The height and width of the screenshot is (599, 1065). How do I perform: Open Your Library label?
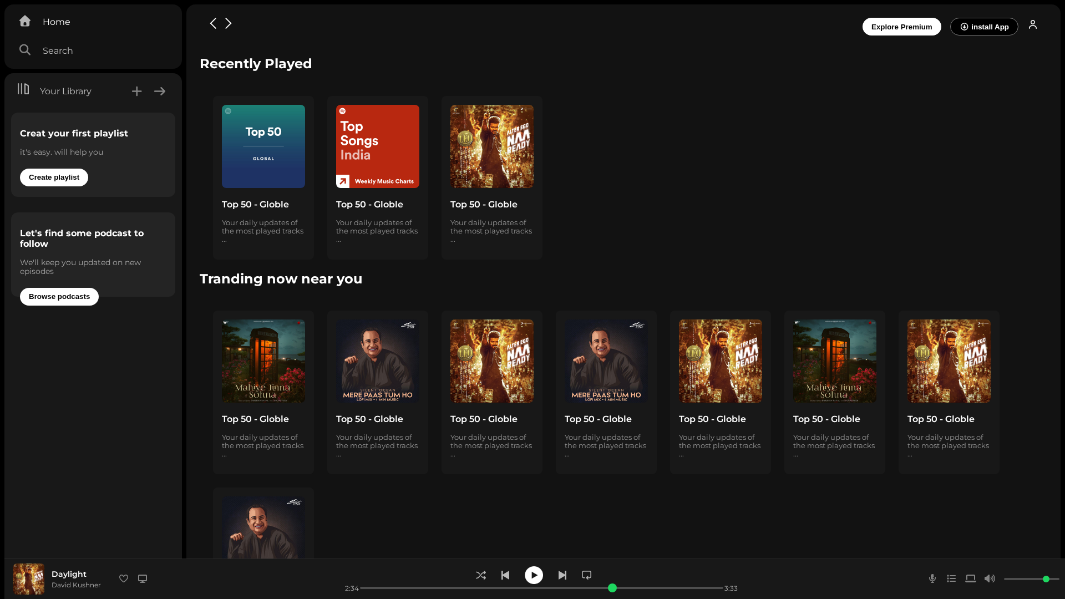pos(65,91)
